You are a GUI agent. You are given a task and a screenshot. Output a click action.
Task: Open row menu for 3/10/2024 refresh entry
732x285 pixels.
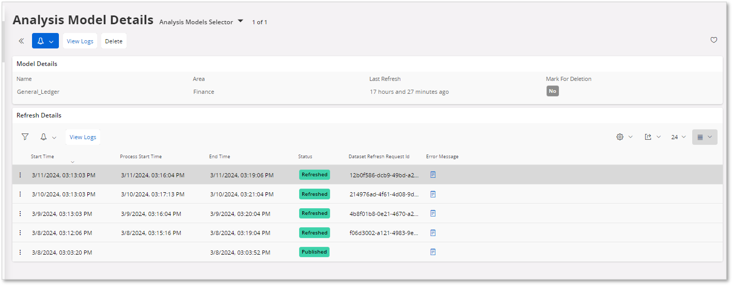point(20,194)
